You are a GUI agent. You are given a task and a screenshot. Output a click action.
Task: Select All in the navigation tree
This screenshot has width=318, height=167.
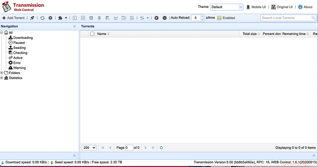point(11,33)
